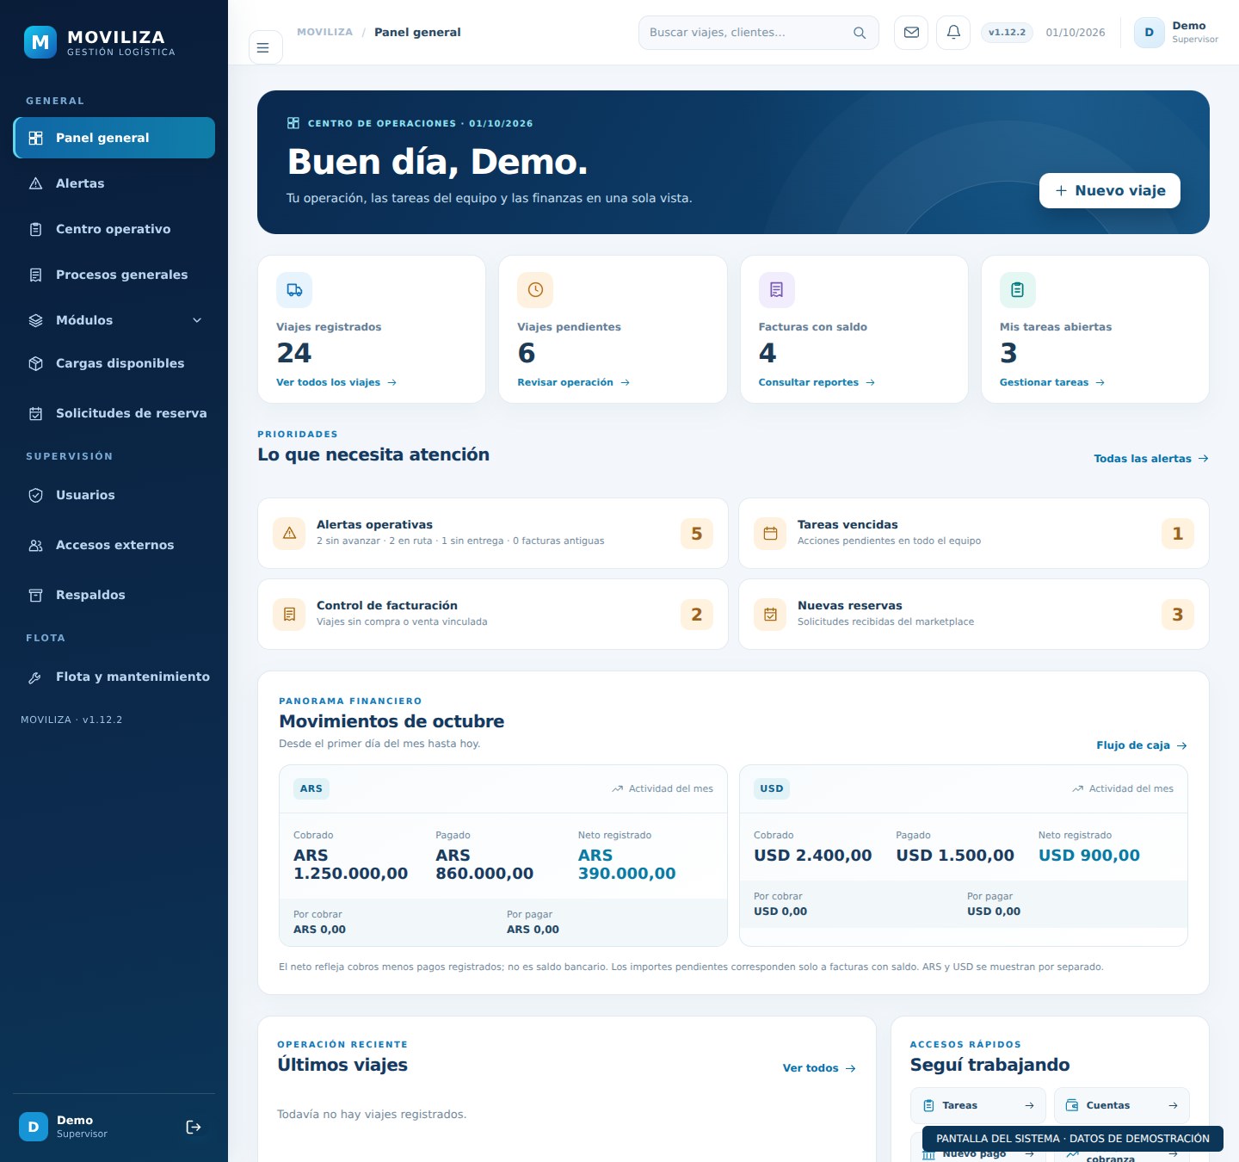Click the logout icon beside Demo Supervisor
The height and width of the screenshot is (1162, 1239).
[x=194, y=1127]
